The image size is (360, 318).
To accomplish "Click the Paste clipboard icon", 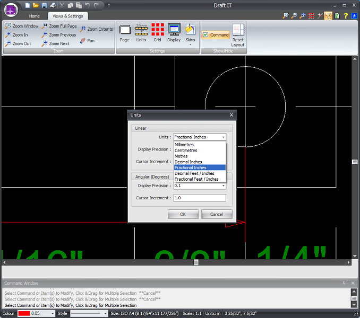I will click(x=79, y=5).
